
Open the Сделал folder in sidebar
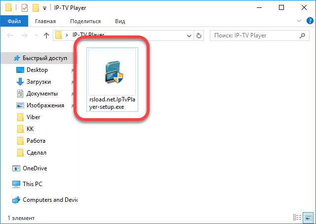[x=37, y=153]
